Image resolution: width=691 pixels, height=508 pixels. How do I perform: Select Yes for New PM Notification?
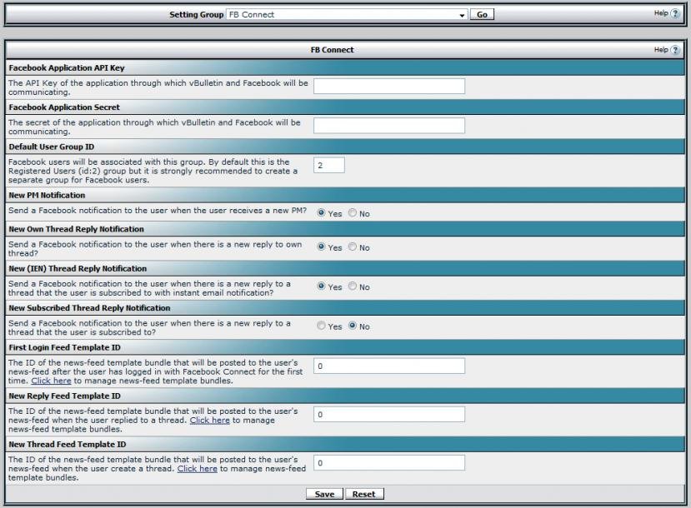point(321,212)
